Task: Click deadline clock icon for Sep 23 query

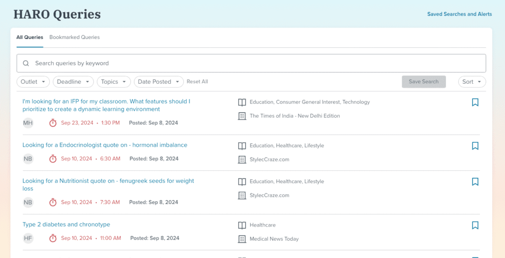Action: point(53,123)
